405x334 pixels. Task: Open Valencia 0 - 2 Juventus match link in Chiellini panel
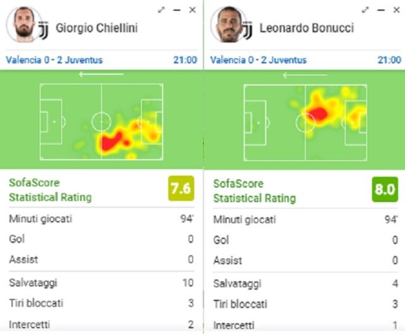click(x=54, y=60)
